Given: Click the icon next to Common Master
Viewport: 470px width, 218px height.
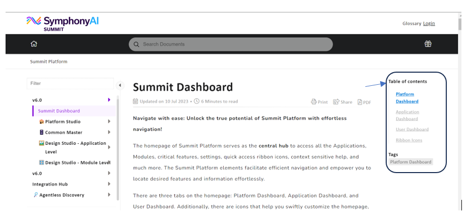Looking at the screenshot, I should 42,132.
